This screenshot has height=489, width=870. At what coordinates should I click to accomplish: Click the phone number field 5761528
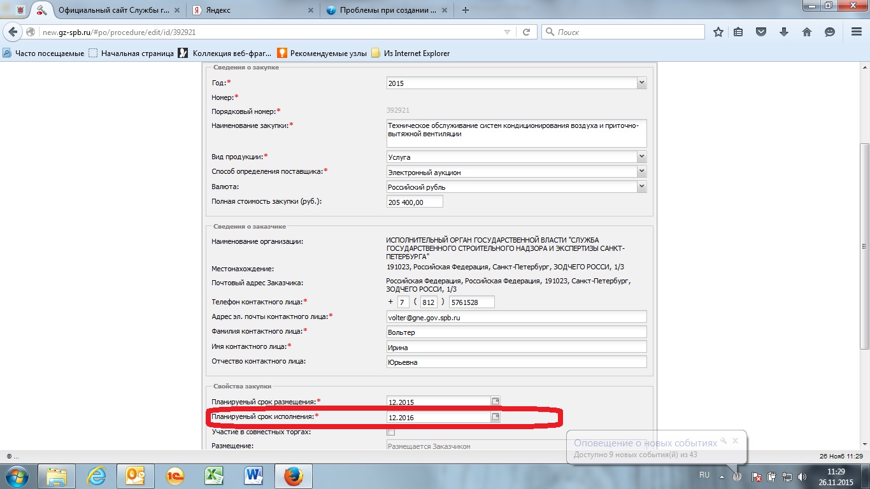tap(472, 302)
